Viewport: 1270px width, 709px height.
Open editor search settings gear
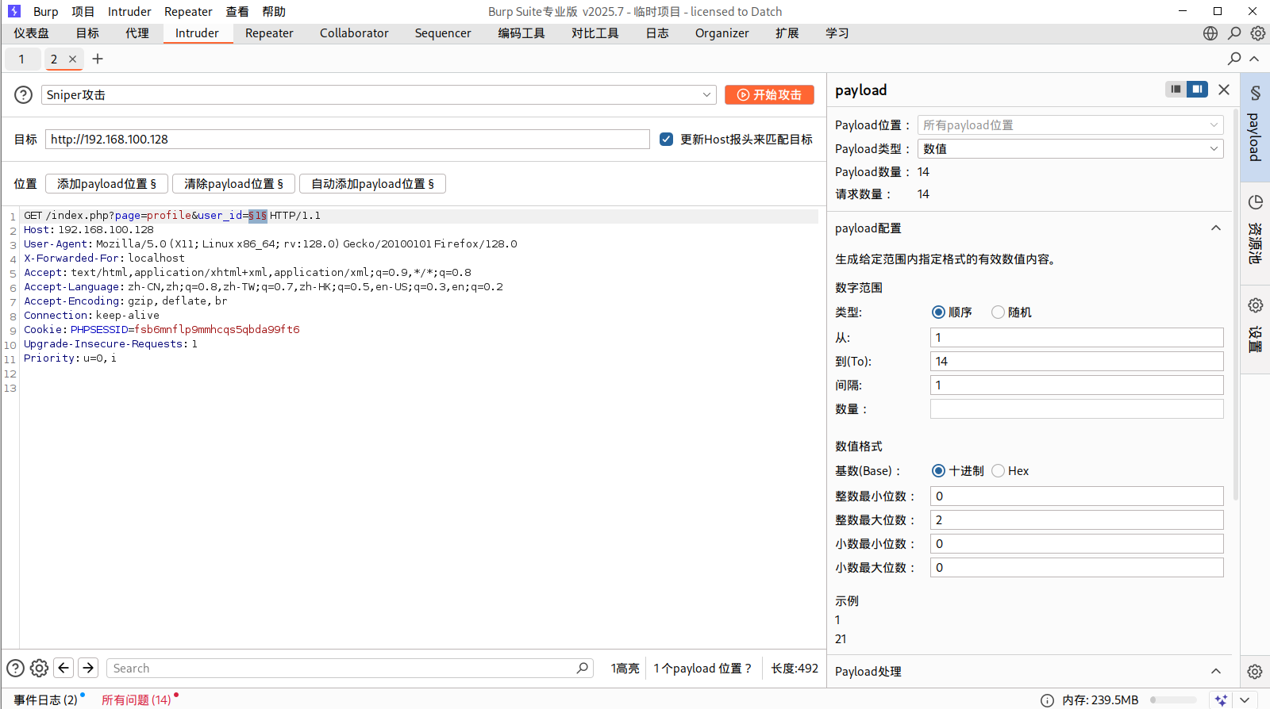click(39, 668)
